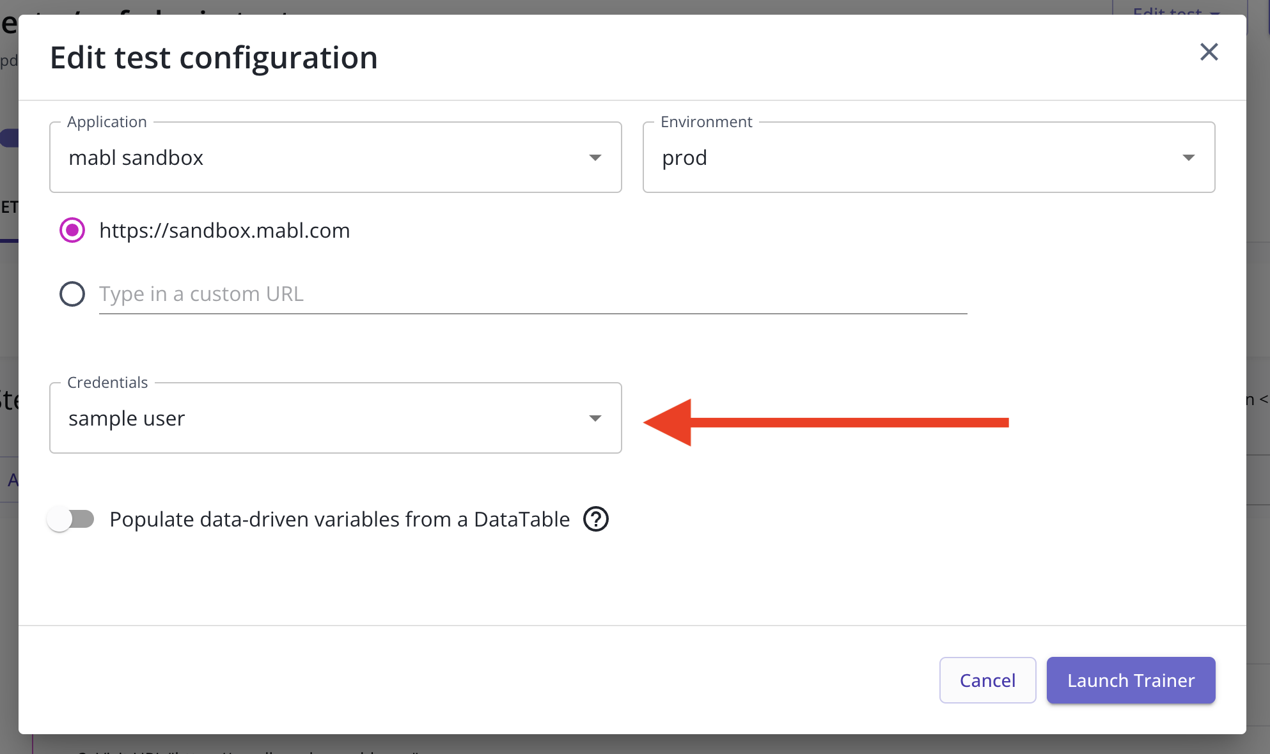Select the https://sandbox.mabl.com radio button
1270x754 pixels.
(72, 230)
